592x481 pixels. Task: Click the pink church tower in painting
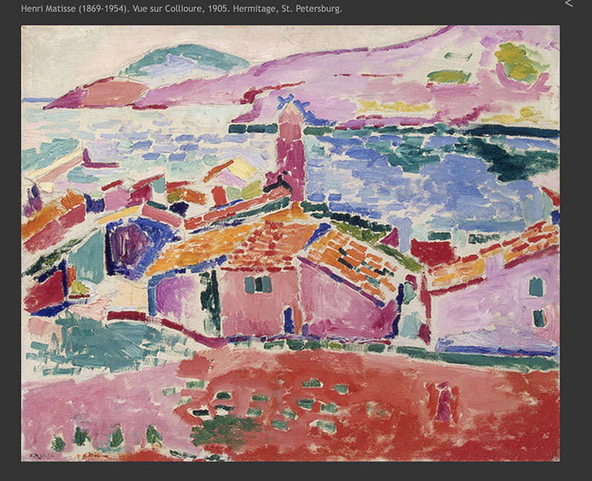point(291,154)
